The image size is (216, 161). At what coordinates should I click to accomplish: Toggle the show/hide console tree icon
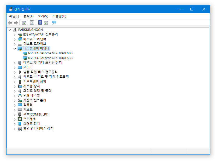(x=24, y=22)
